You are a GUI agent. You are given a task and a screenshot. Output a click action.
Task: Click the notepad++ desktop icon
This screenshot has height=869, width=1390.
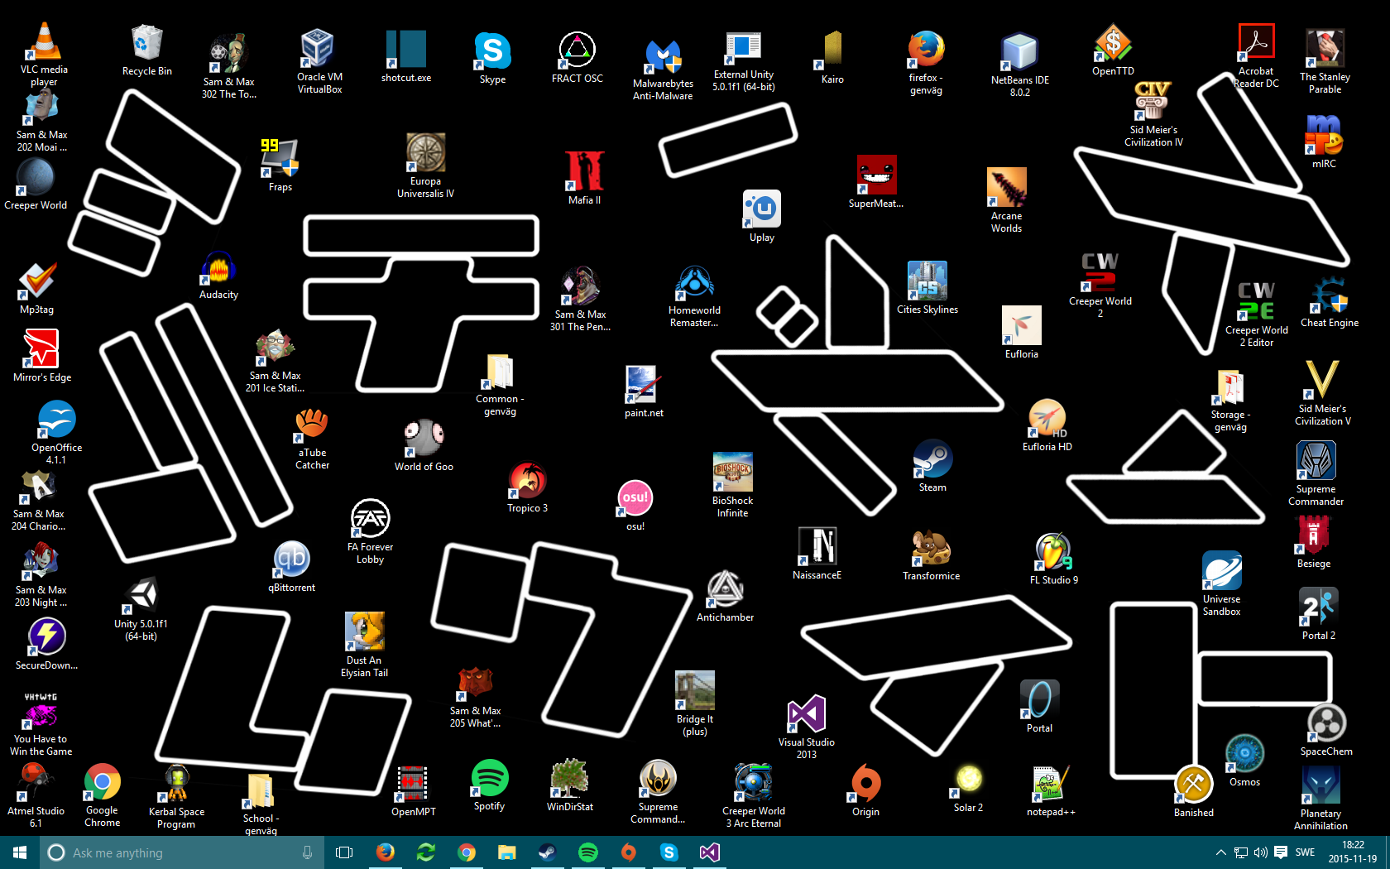coord(1051,785)
